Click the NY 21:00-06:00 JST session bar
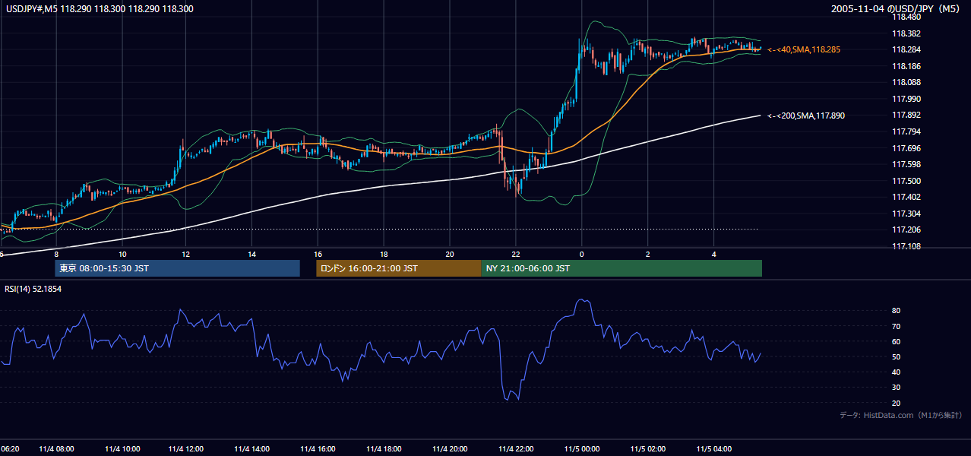971x456 pixels. [x=622, y=268]
